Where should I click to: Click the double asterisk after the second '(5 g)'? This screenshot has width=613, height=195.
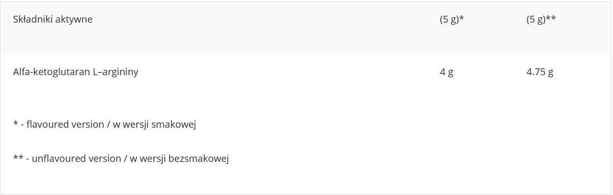point(551,18)
